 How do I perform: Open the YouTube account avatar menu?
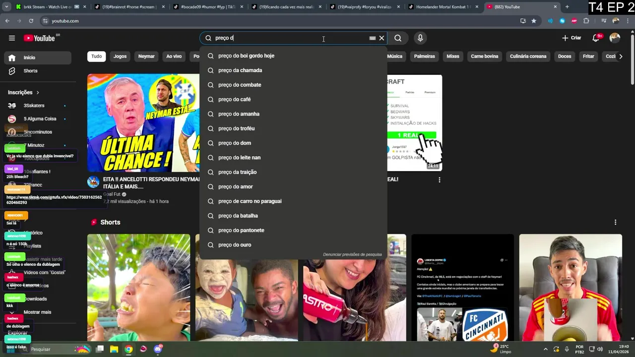(x=615, y=38)
